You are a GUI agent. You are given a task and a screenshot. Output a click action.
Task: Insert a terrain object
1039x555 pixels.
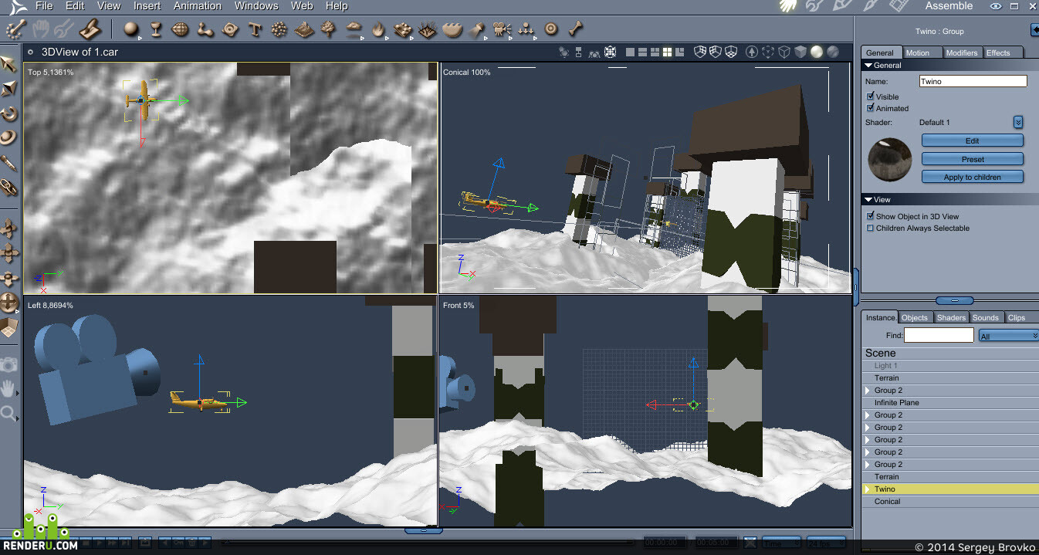[x=304, y=30]
